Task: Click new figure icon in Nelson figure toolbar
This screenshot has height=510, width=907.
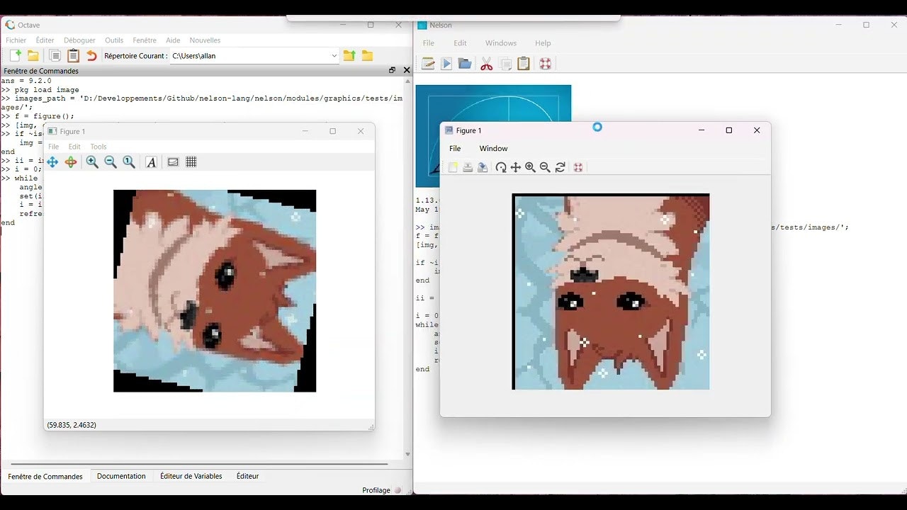Action: pyautogui.click(x=453, y=167)
